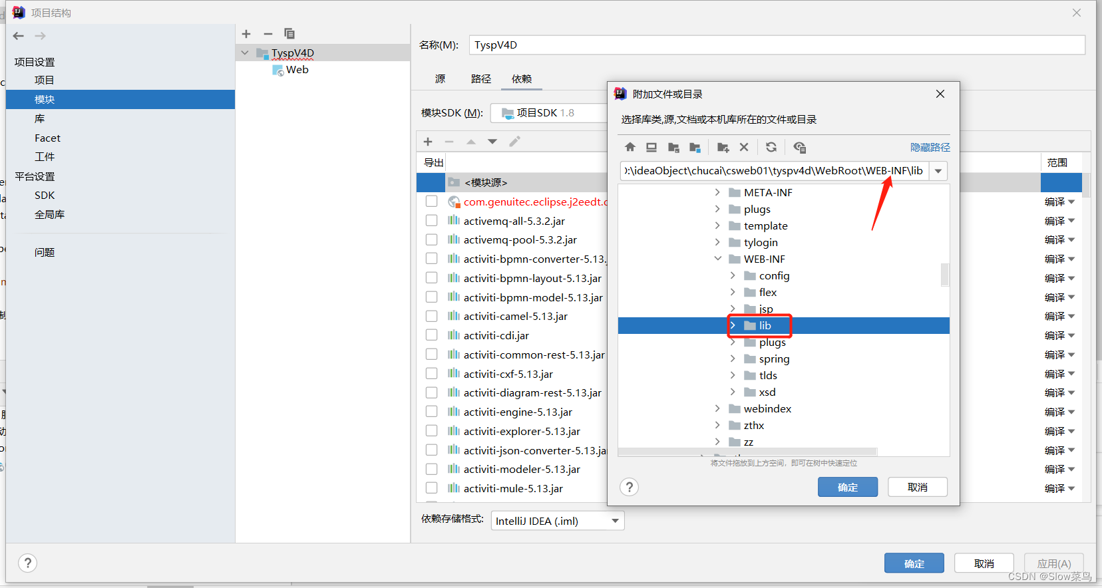Viewport: 1102px width, 588px height.
Task: Click the 应用(A) button
Action: pos(1054,563)
